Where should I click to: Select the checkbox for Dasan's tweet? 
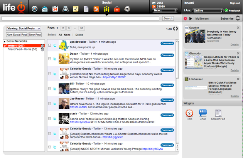(x=50, y=59)
